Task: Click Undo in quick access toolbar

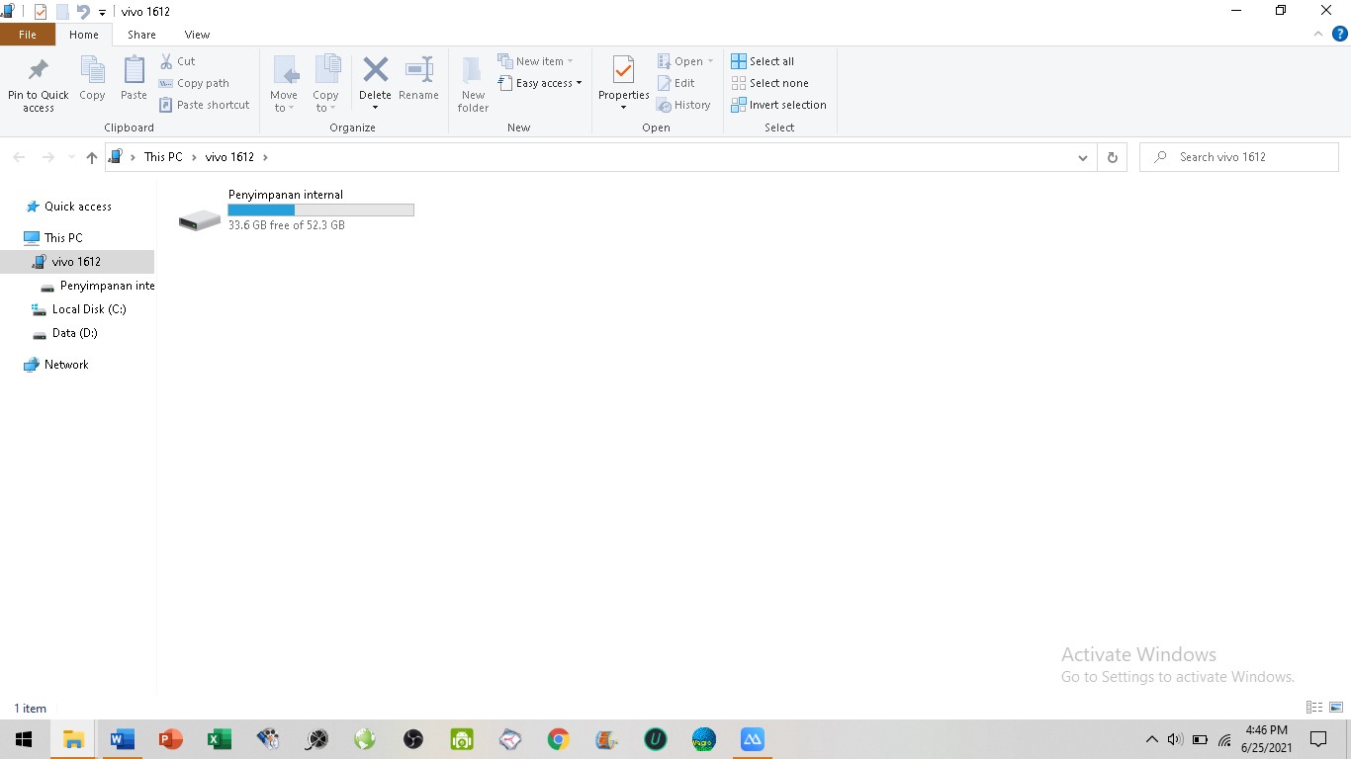Action: click(x=83, y=12)
